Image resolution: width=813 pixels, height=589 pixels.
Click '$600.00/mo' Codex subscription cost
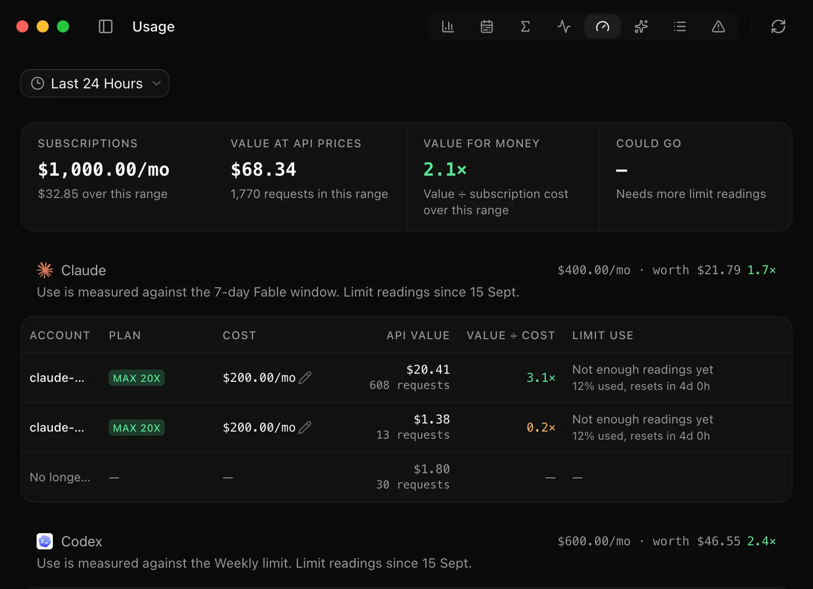(x=594, y=541)
